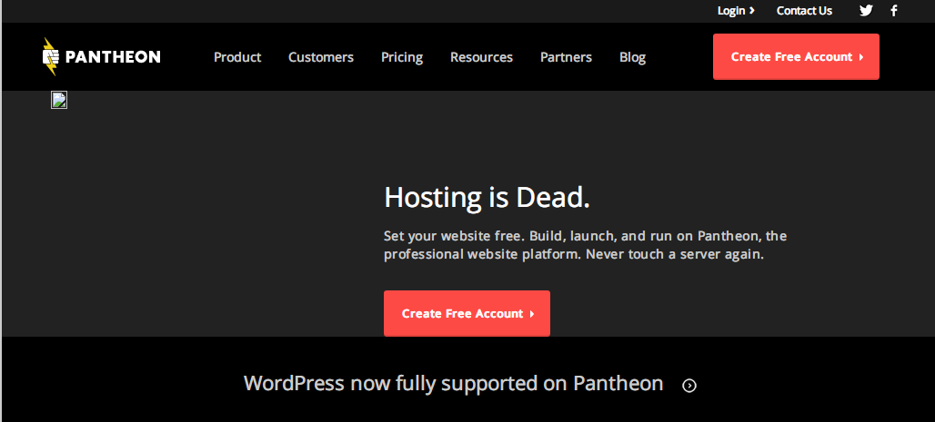
Task: Open the Resources menu
Action: (481, 57)
